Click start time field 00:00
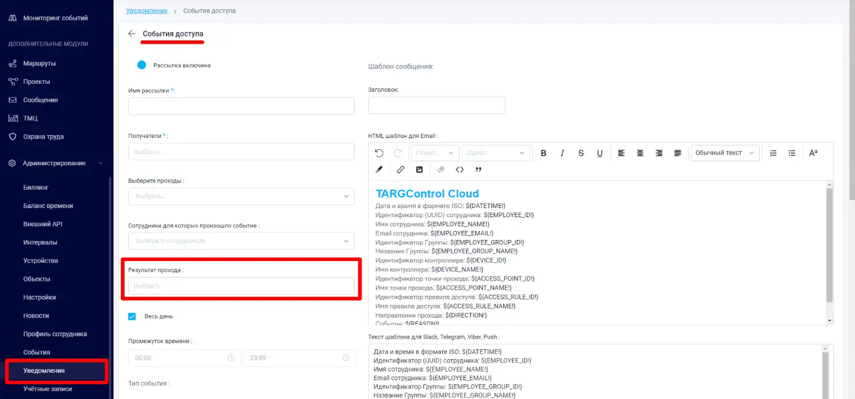 coord(185,358)
